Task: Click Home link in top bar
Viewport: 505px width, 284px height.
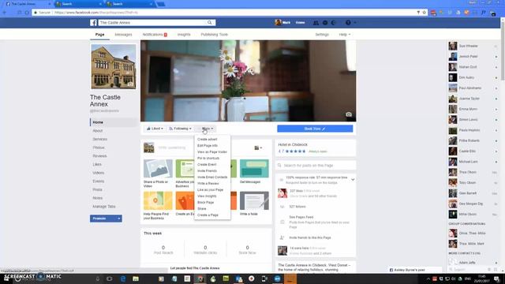Action: point(300,23)
